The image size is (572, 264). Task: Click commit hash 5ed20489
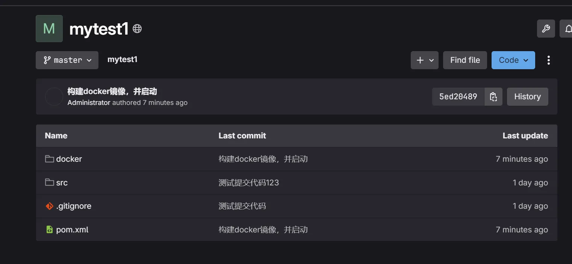click(x=458, y=97)
